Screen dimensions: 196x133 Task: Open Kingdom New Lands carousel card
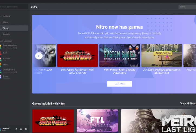(x=162, y=55)
